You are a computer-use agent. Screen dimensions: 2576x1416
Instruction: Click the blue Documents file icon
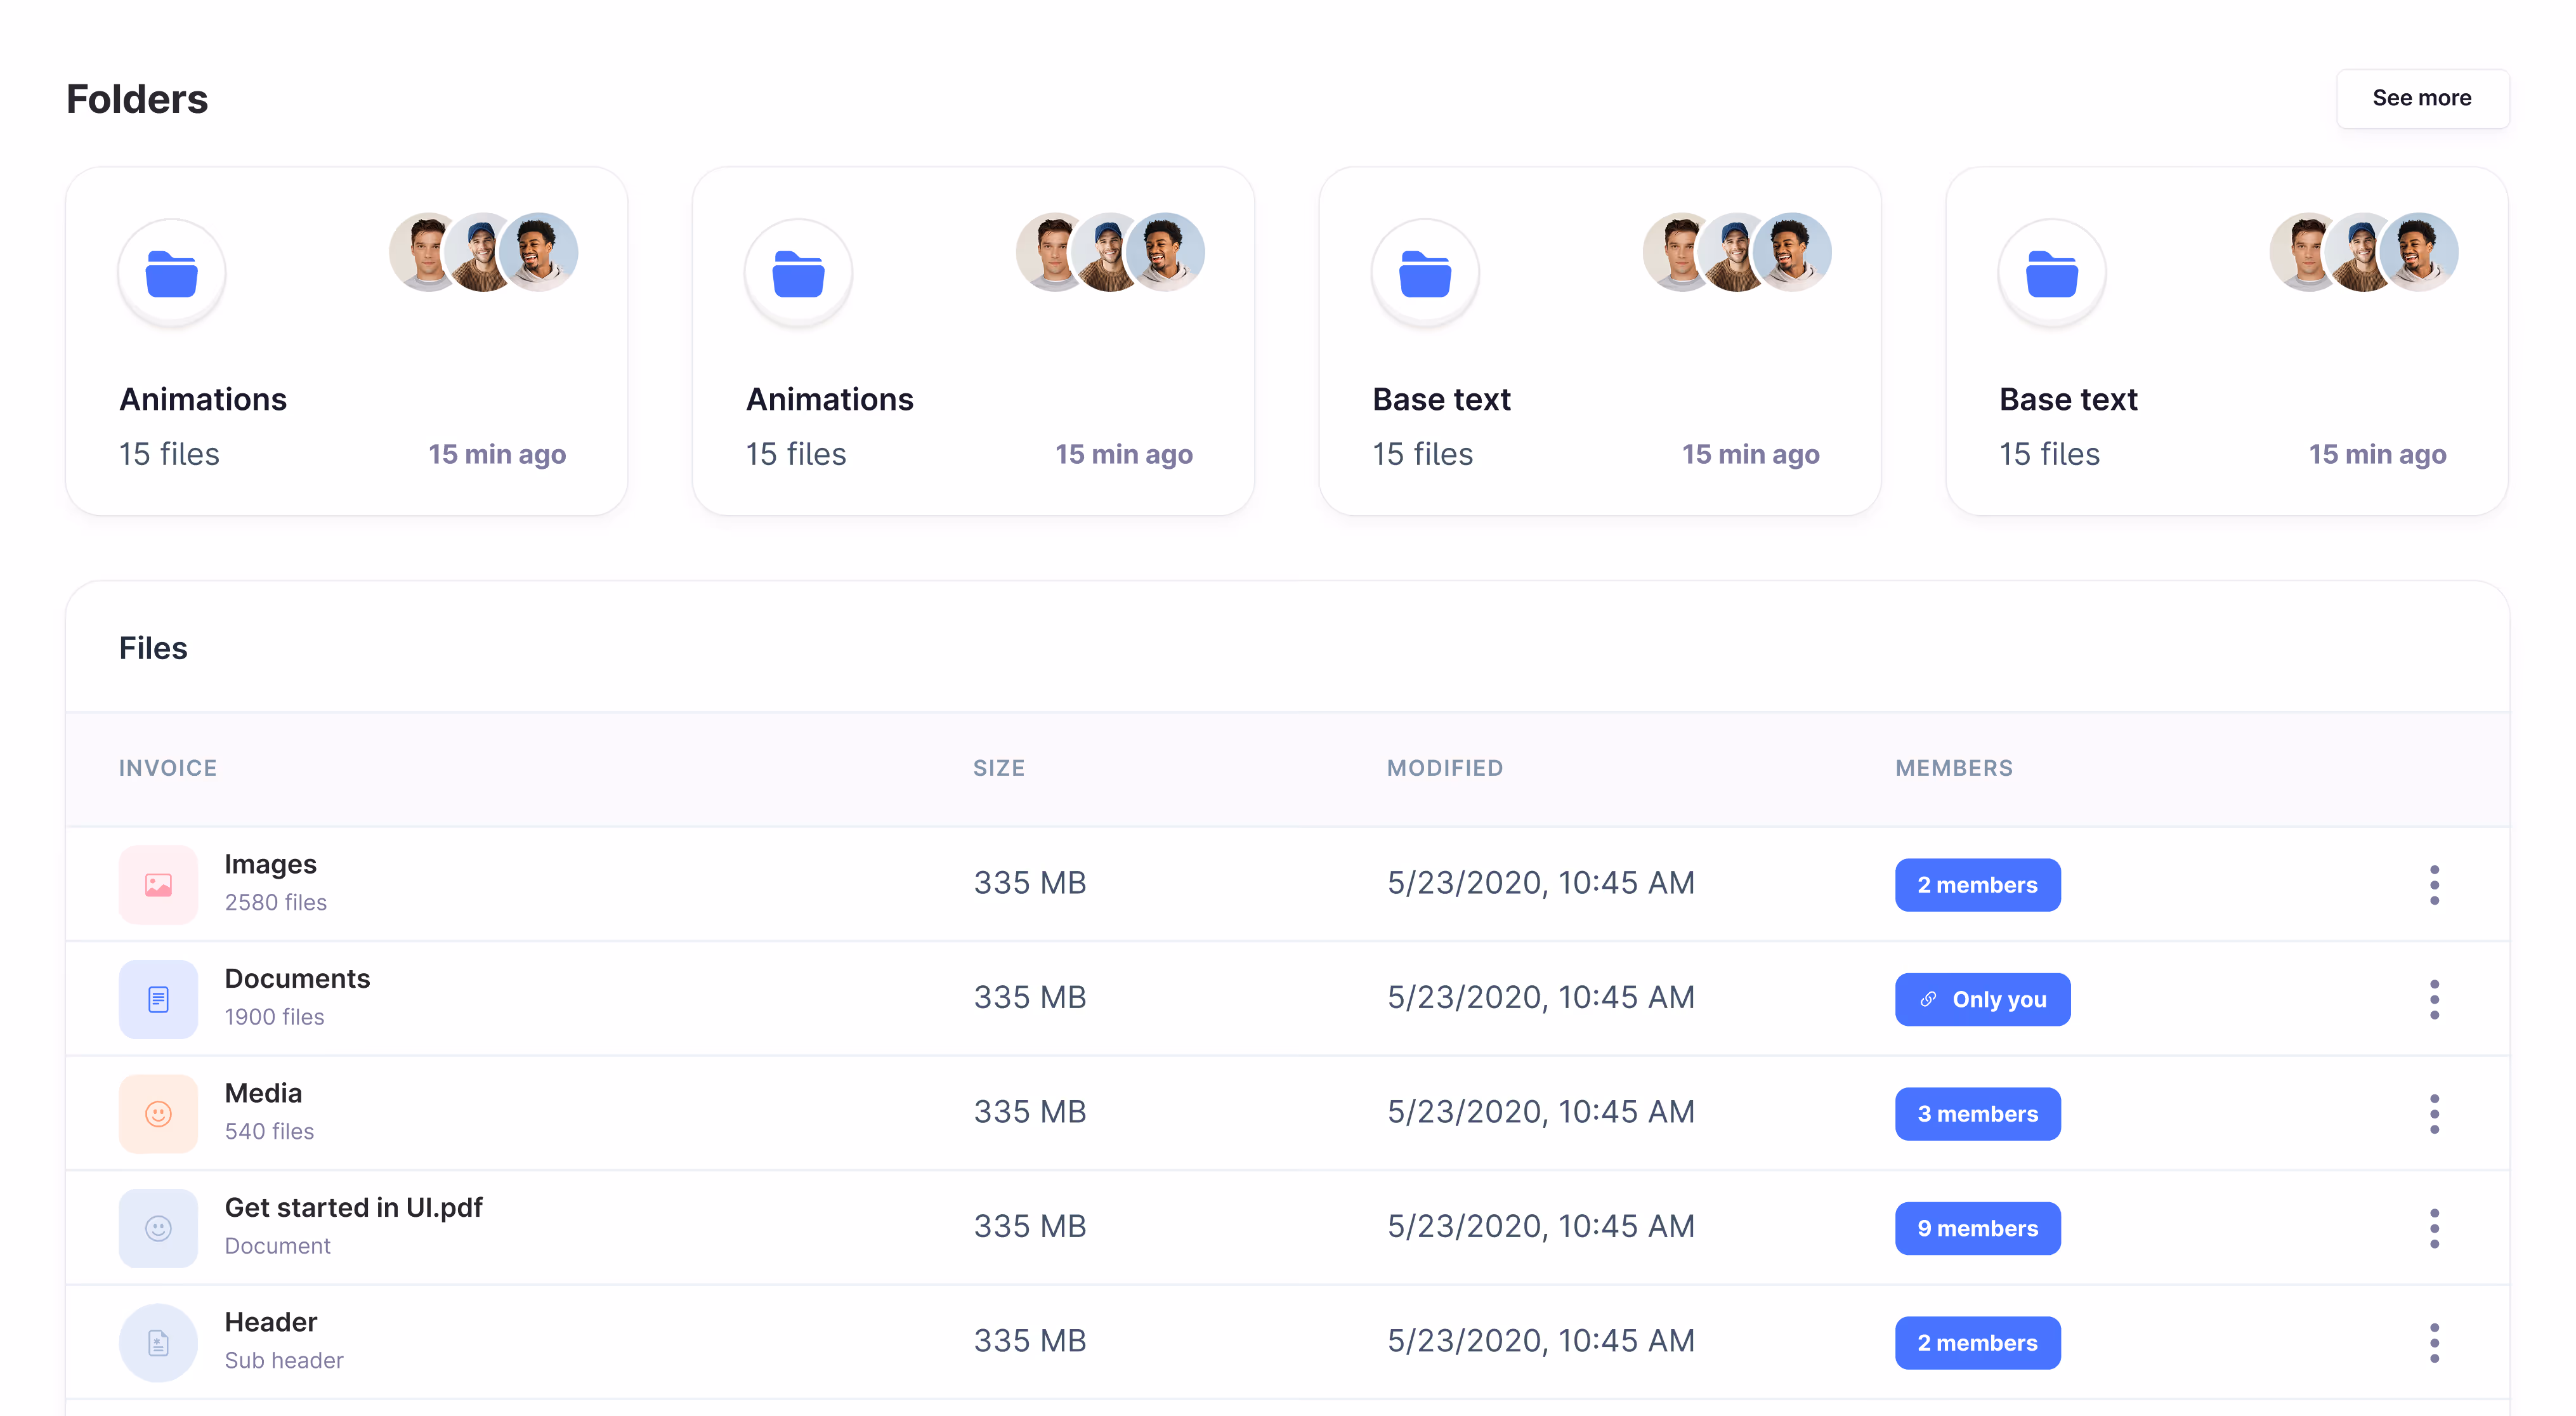pyautogui.click(x=158, y=999)
